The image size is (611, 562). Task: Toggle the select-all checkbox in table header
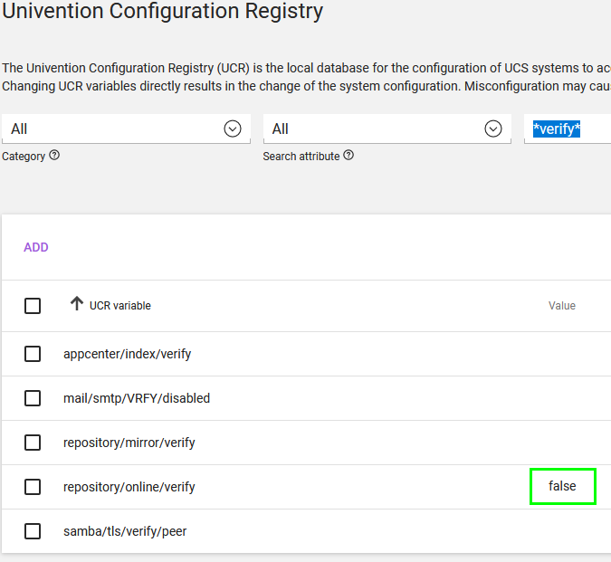33,306
